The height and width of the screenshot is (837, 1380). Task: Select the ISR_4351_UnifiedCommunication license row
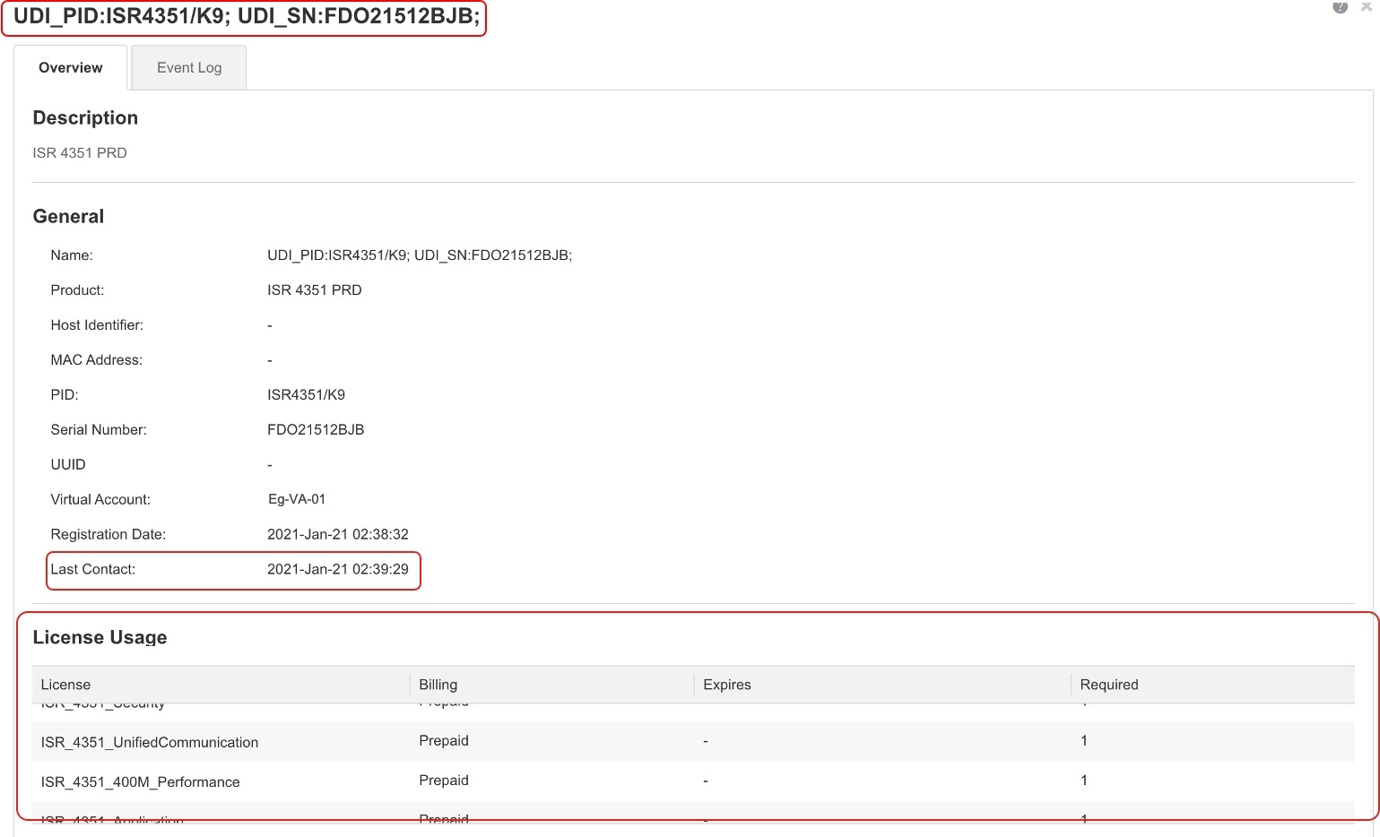(693, 742)
